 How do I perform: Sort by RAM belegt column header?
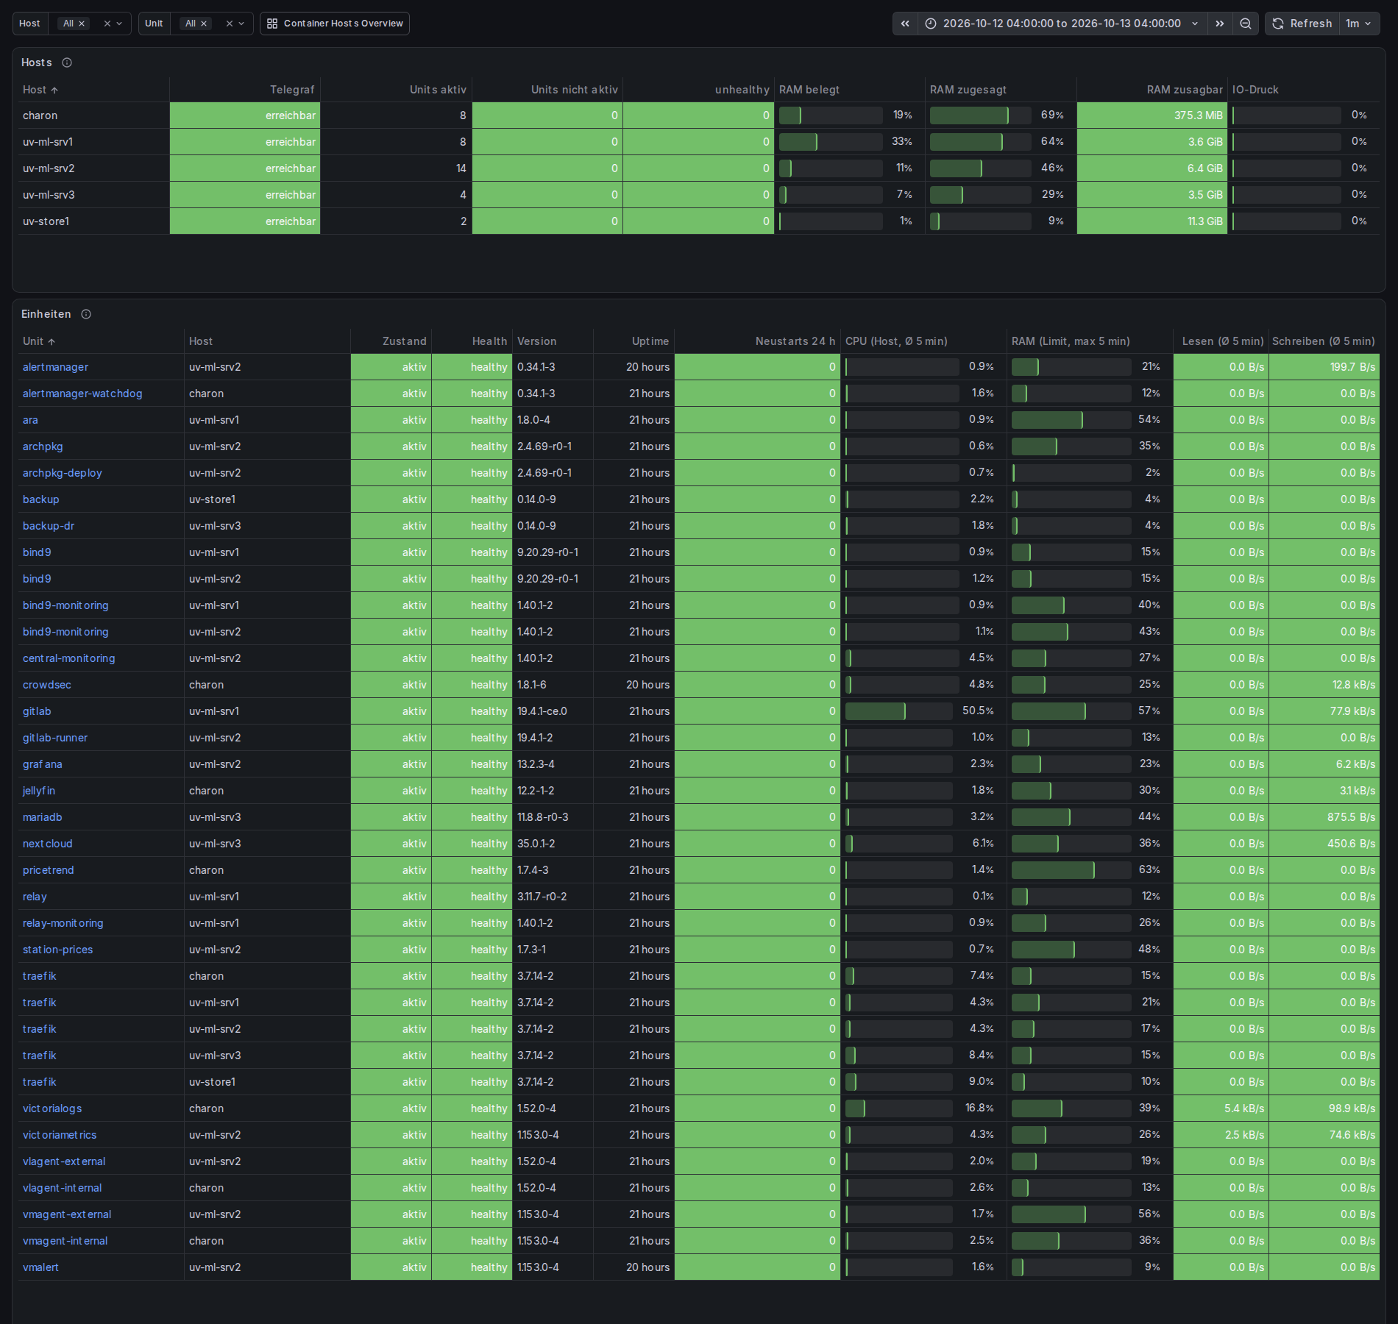(809, 90)
